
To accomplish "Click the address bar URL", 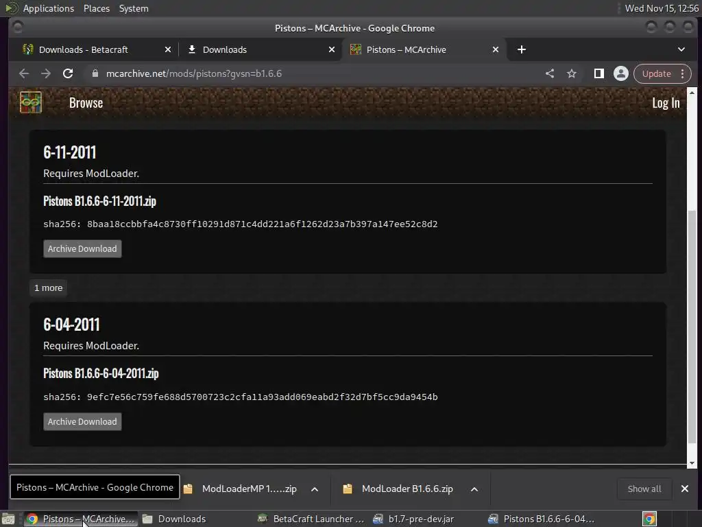I will [194, 73].
